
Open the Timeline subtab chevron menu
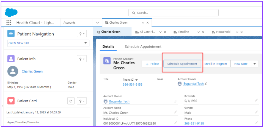pyautogui.click(x=199, y=32)
